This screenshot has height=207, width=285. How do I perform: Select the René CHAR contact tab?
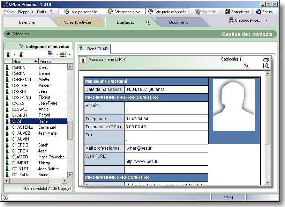tap(94, 49)
